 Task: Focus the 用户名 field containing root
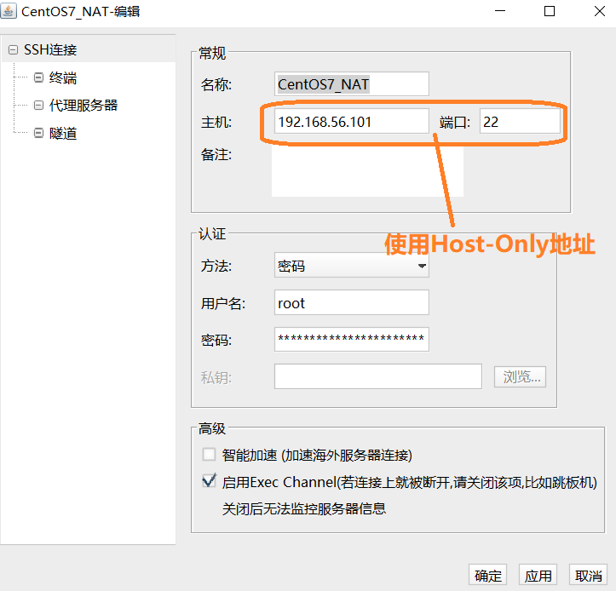pyautogui.click(x=351, y=303)
